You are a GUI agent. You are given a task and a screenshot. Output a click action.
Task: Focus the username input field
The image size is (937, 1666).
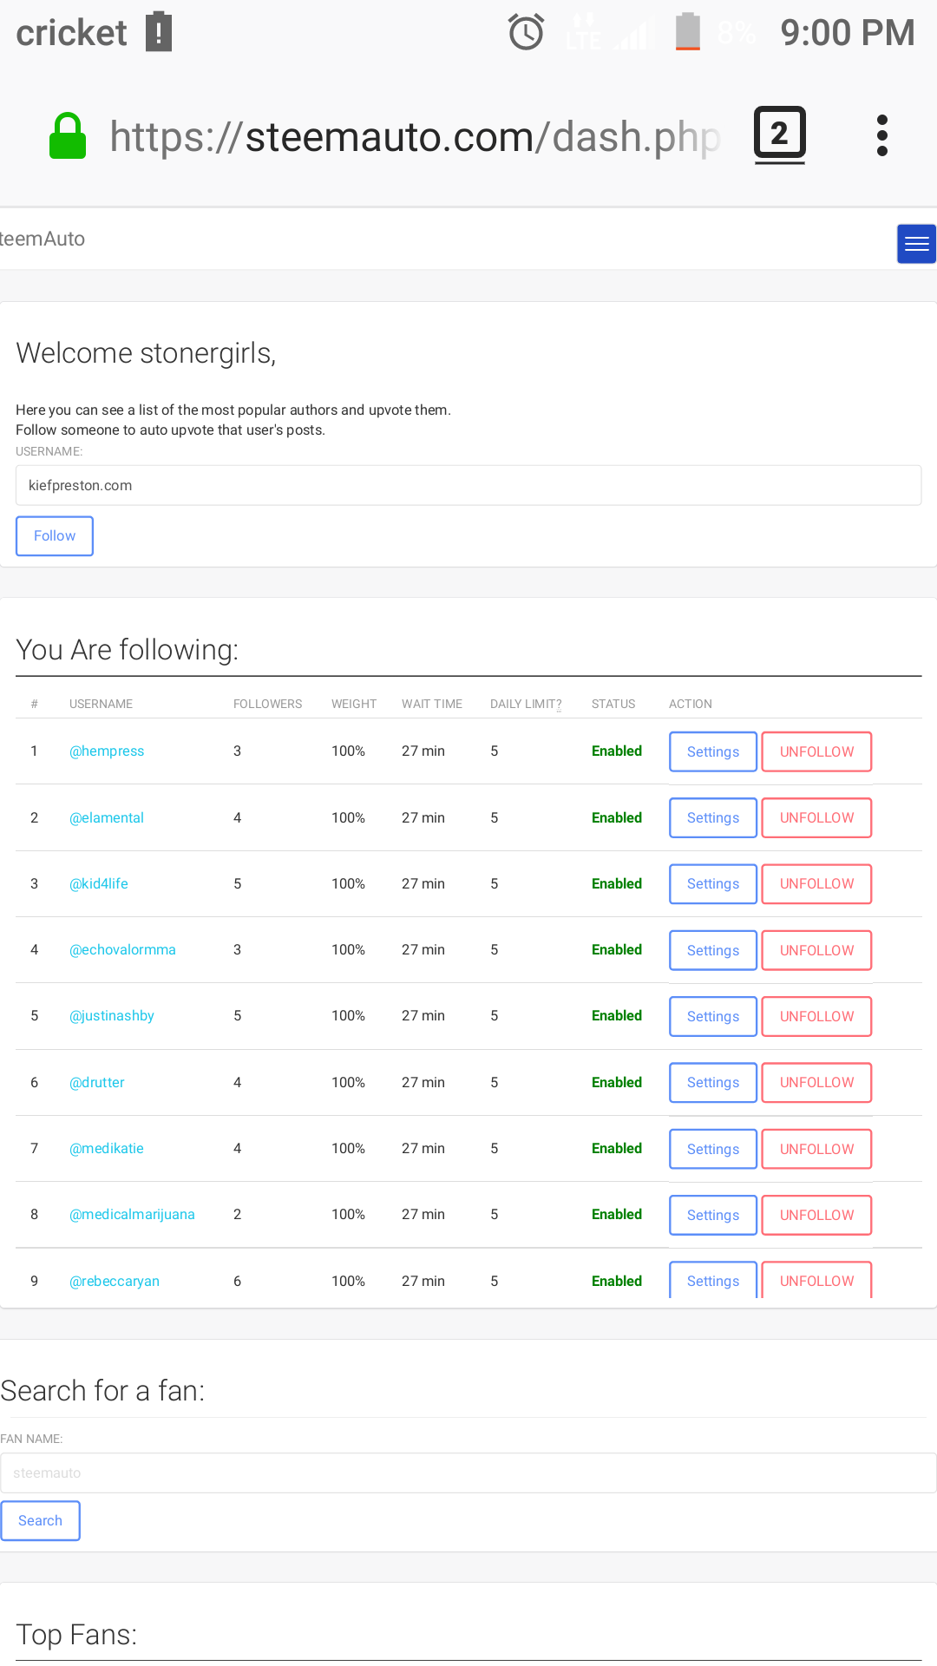click(x=468, y=486)
